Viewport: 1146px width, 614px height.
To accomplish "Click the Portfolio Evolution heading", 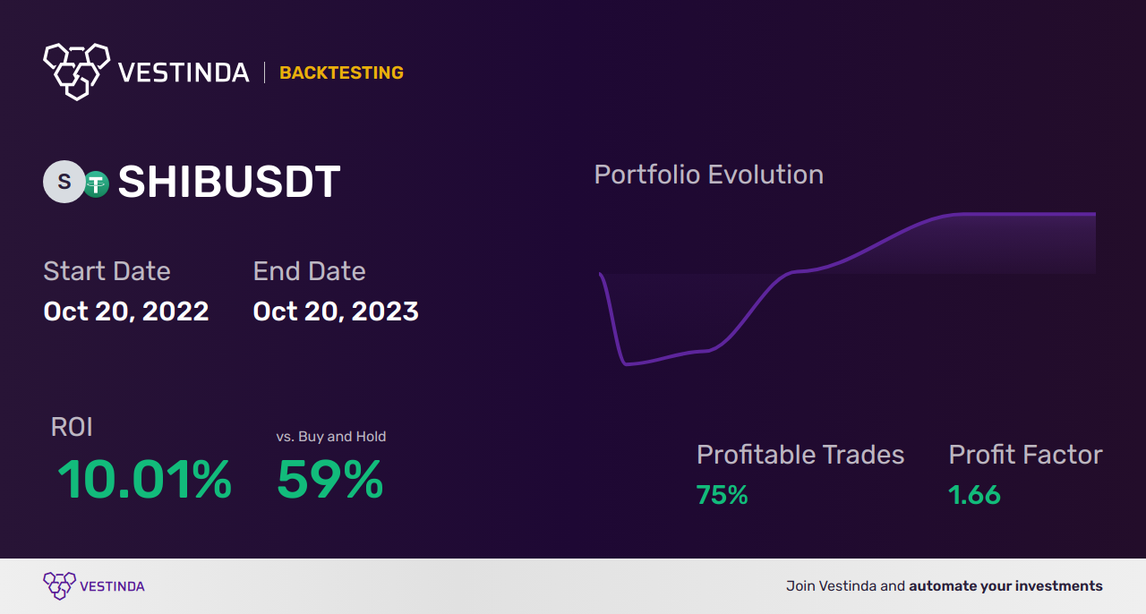I will pos(709,175).
